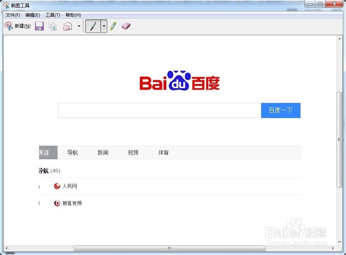Click the 搜狐视频 play icon

57,203
